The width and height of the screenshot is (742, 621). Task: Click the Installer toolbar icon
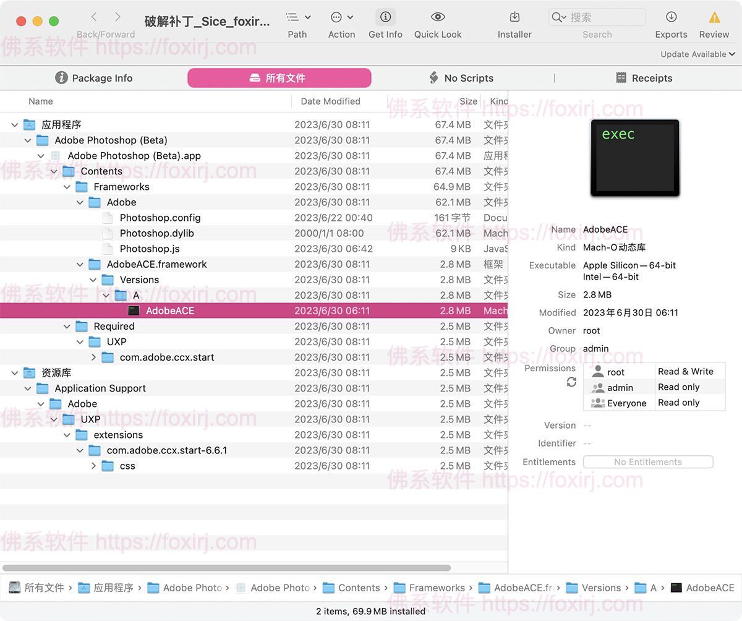pos(514,19)
